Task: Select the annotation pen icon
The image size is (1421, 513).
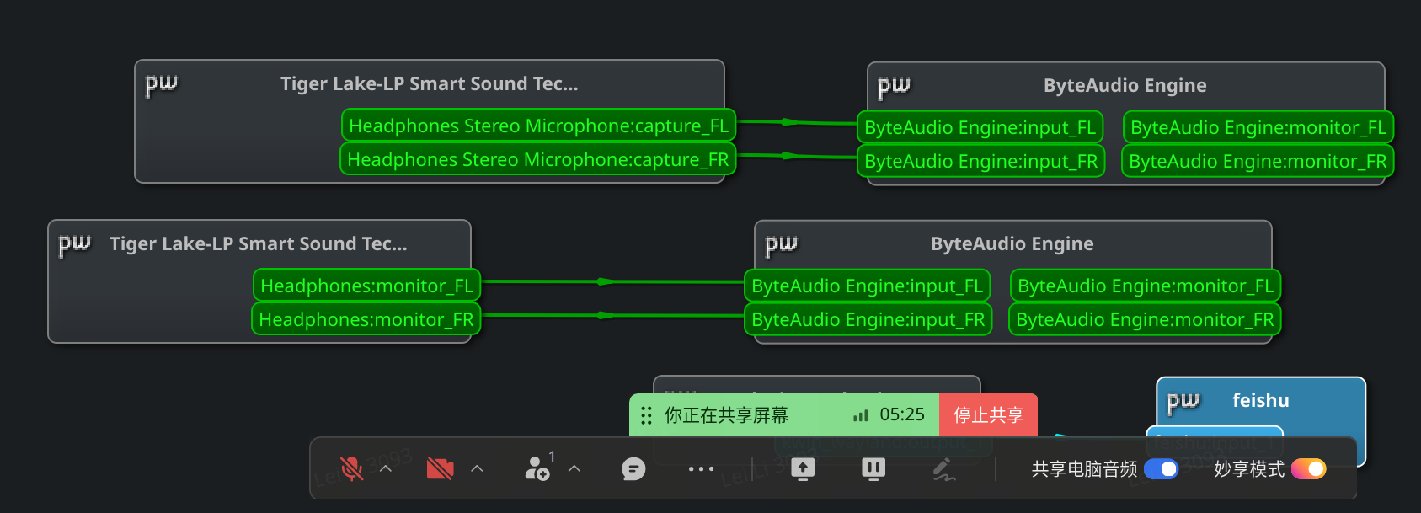Action: click(943, 469)
